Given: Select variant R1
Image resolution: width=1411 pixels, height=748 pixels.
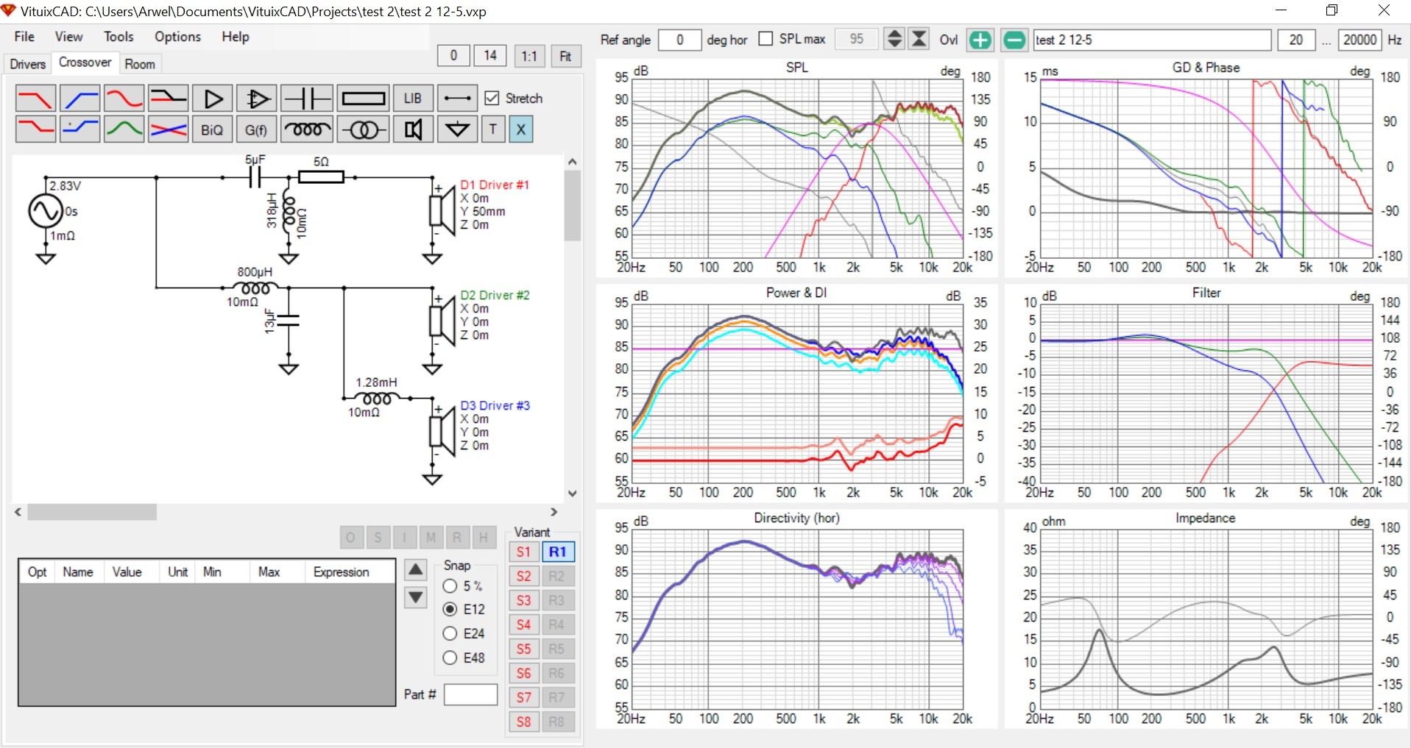Looking at the screenshot, I should click(x=557, y=552).
